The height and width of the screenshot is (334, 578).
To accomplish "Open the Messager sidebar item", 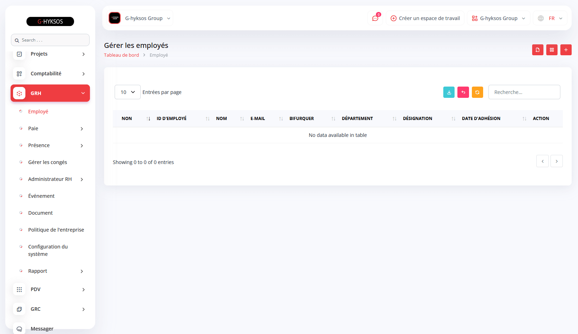I will [42, 329].
